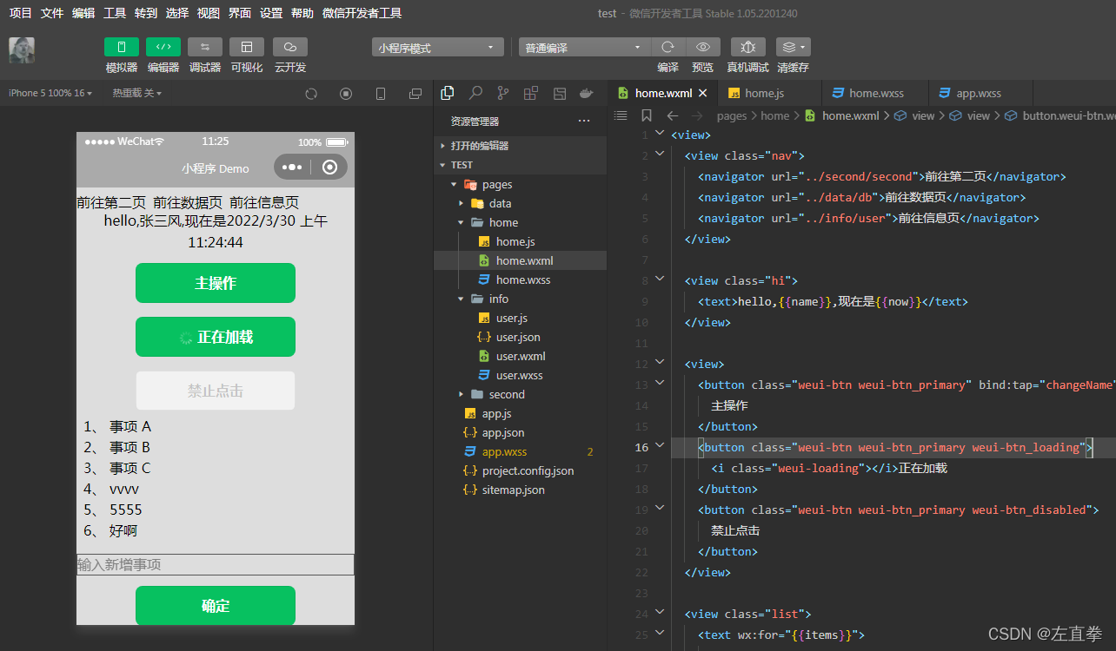The height and width of the screenshot is (651, 1116).
Task: Click the simulator stop icon
Action: tap(346, 94)
